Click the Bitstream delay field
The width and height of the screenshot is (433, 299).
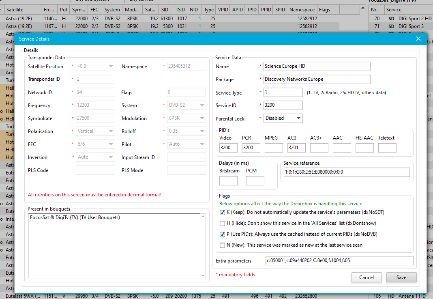pos(228,181)
